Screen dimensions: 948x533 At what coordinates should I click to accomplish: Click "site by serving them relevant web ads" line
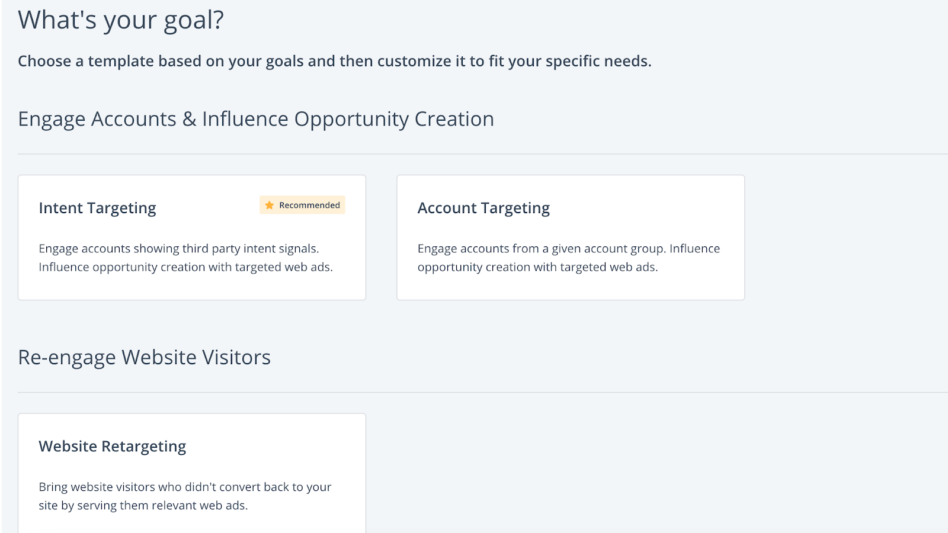tap(143, 506)
